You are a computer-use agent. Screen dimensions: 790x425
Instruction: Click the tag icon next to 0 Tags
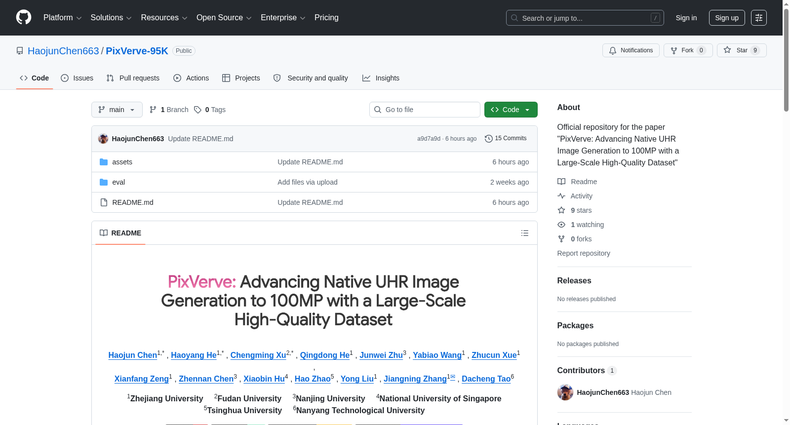tap(197, 110)
